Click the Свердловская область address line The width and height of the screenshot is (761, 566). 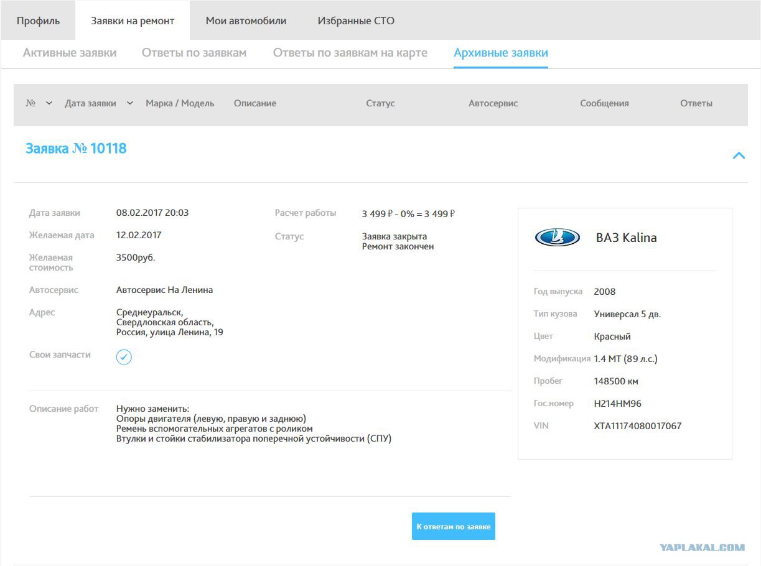pos(165,322)
